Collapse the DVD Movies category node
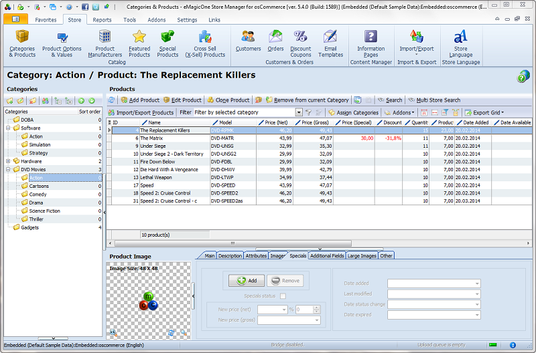Screen dimensions: 536x353 tap(8, 170)
